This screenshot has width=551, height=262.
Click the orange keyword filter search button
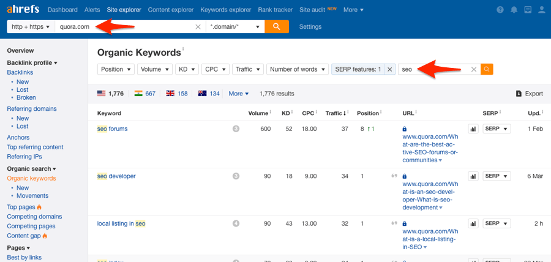487,69
